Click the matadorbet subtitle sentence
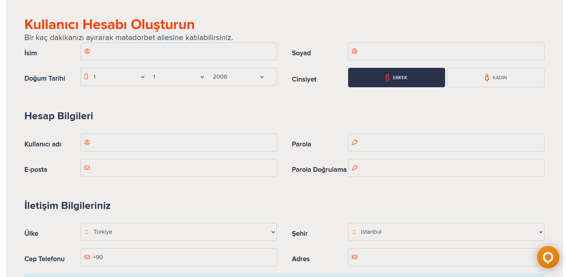Image resolution: width=566 pixels, height=277 pixels. [129, 38]
